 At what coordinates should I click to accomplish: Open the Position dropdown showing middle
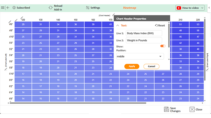point(140,56)
